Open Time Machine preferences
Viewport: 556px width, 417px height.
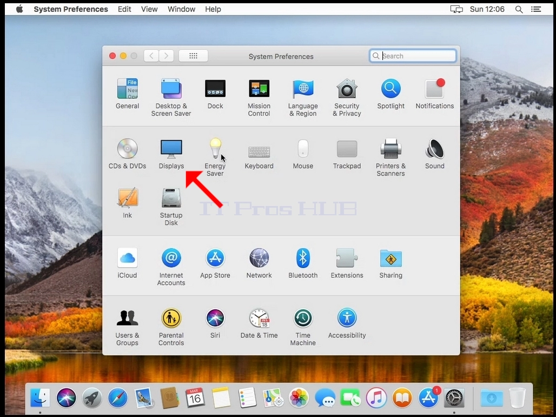tap(303, 327)
